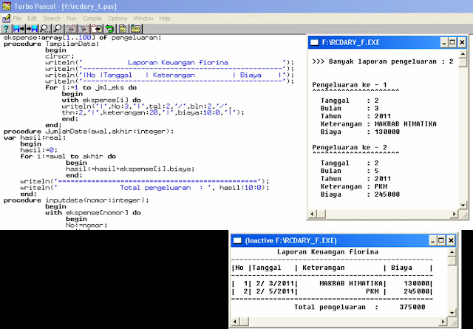This screenshot has width=473, height=329.
Task: Click the Turbo Pascal title bar icon
Action: 7,6
